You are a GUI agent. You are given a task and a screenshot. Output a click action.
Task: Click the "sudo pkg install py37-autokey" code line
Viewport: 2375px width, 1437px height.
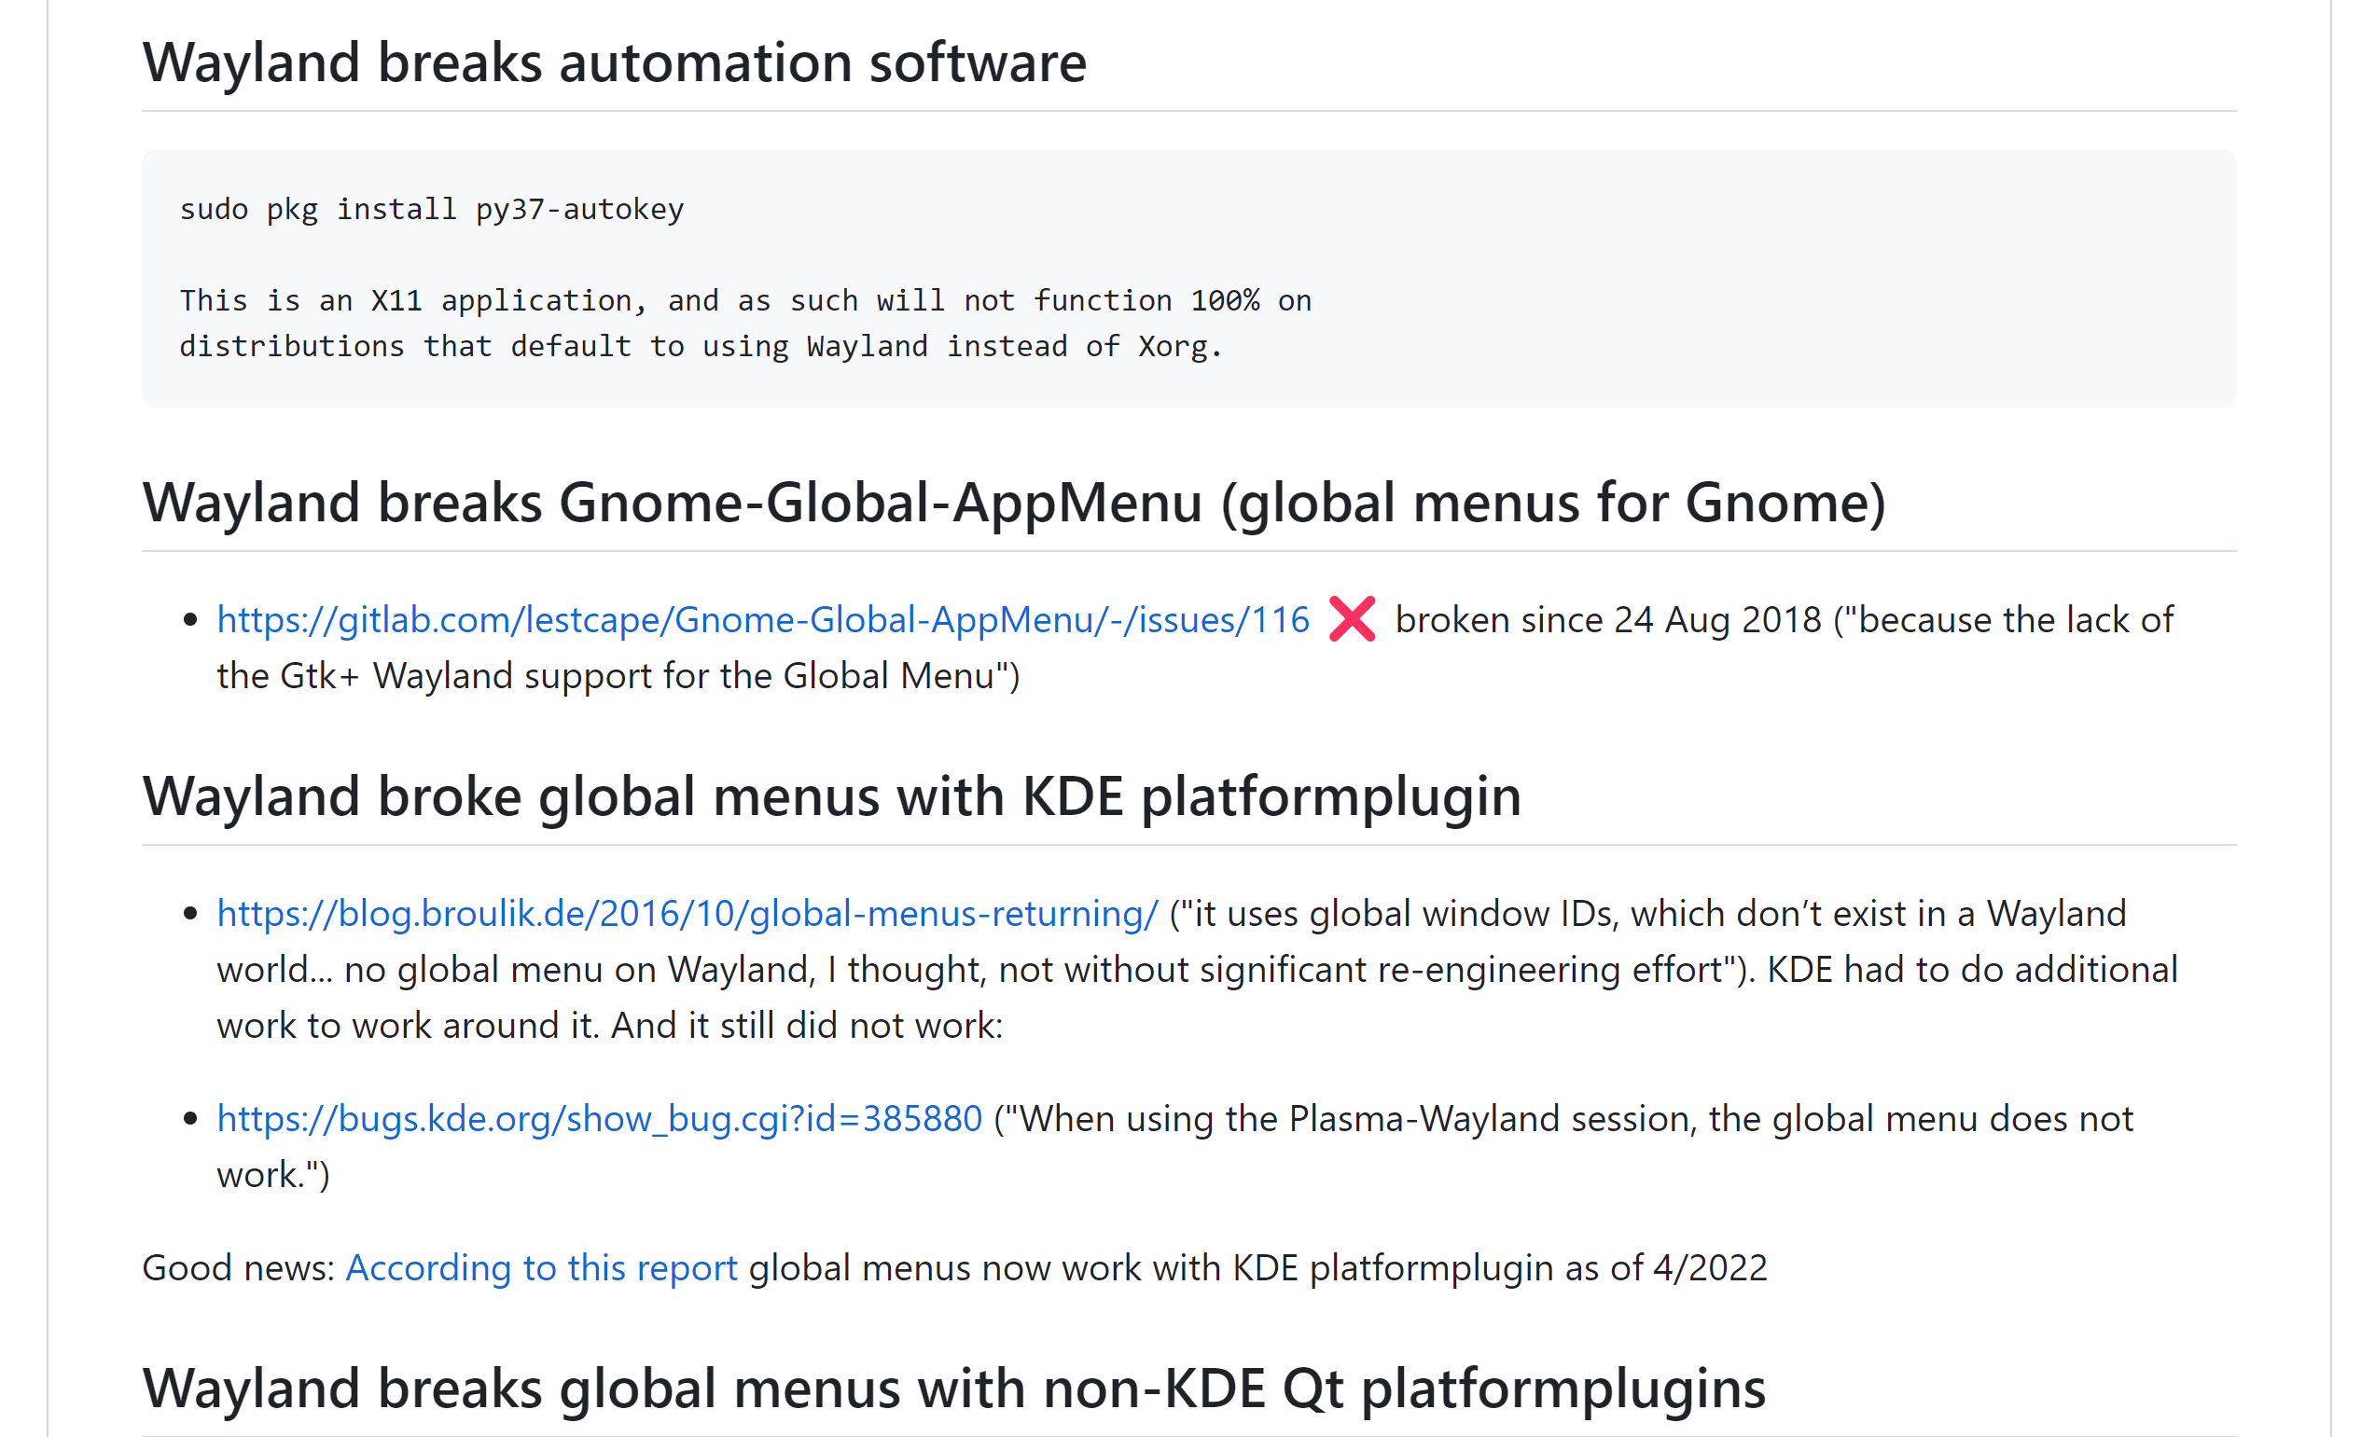(432, 209)
